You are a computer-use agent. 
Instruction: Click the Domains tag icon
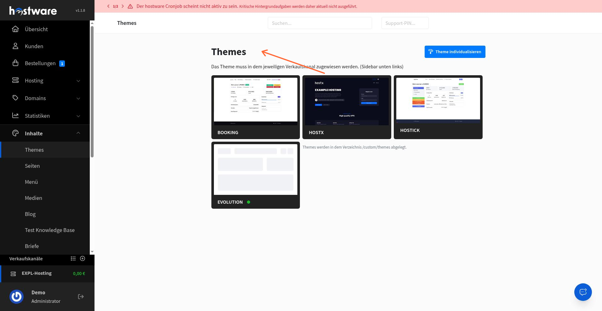[15, 98]
